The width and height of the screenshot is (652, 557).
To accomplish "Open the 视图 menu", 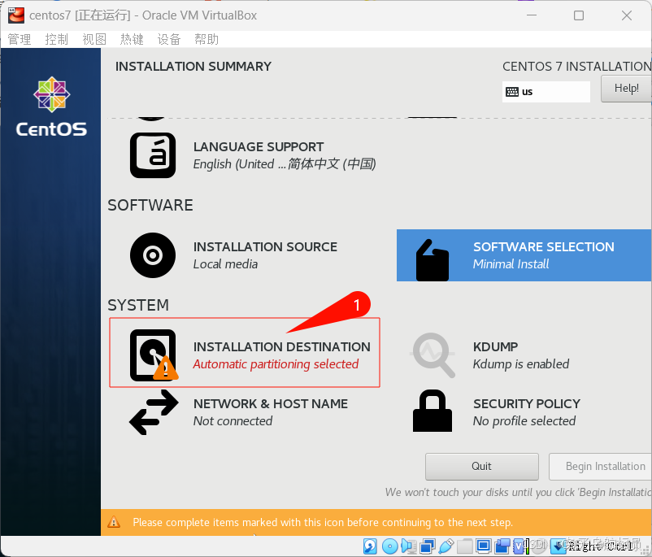I will 94,40.
